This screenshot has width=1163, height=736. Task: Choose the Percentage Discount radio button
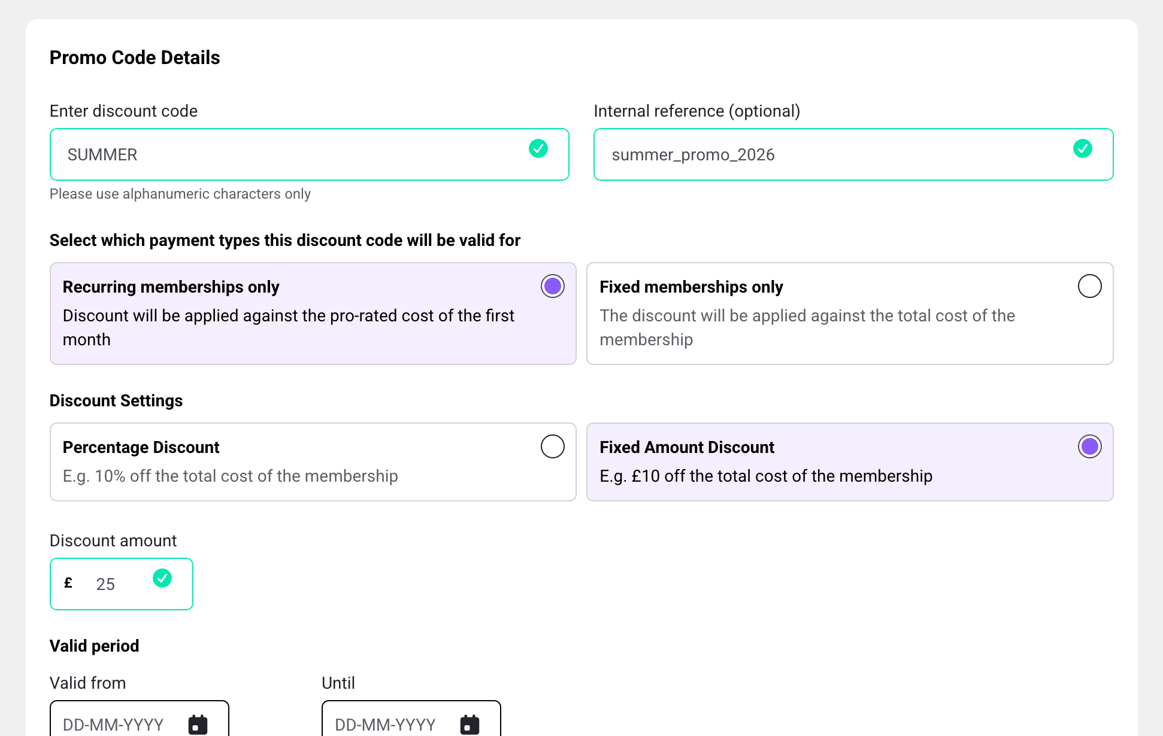point(552,446)
